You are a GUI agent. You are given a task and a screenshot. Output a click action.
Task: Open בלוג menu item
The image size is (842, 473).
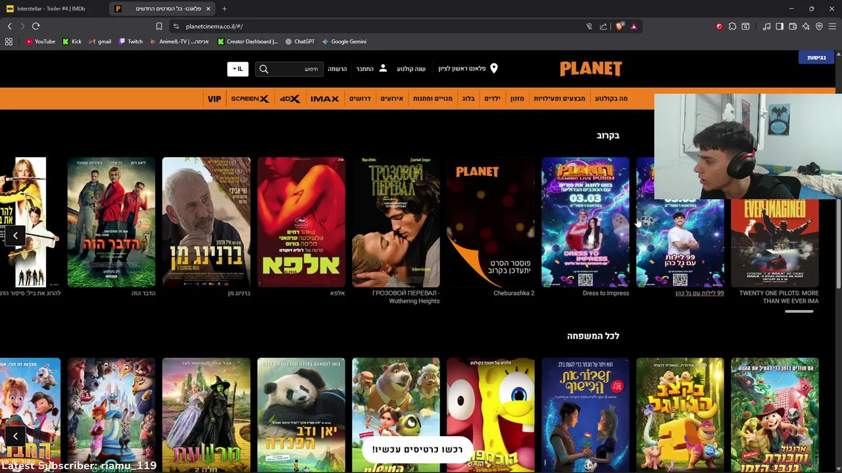coord(468,99)
